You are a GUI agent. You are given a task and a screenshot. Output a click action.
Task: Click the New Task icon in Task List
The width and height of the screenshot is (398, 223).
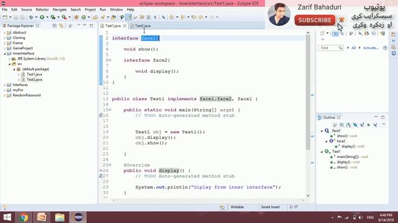tap(322, 33)
